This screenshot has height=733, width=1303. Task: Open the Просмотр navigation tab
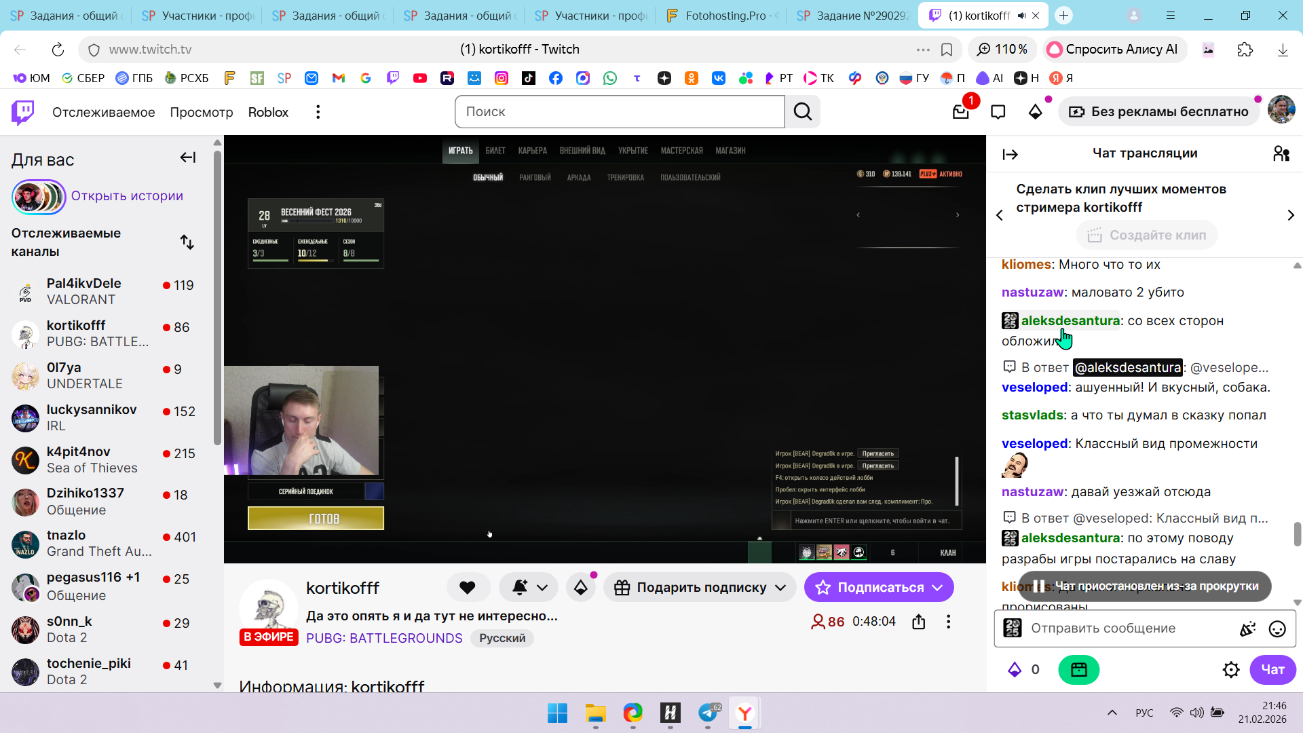pyautogui.click(x=201, y=113)
